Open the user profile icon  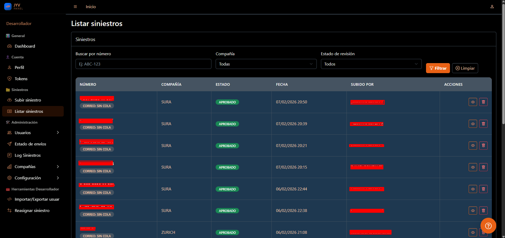pyautogui.click(x=492, y=7)
